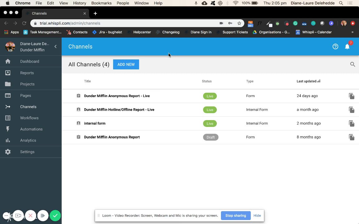Open the File menu
The width and height of the screenshot is (359, 224).
coord(39,3)
